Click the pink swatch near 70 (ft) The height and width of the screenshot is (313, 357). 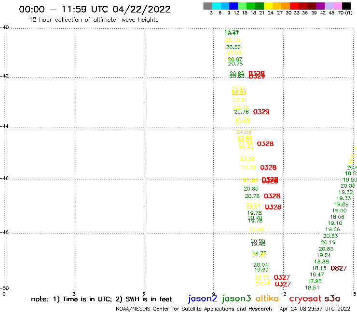click(x=337, y=6)
